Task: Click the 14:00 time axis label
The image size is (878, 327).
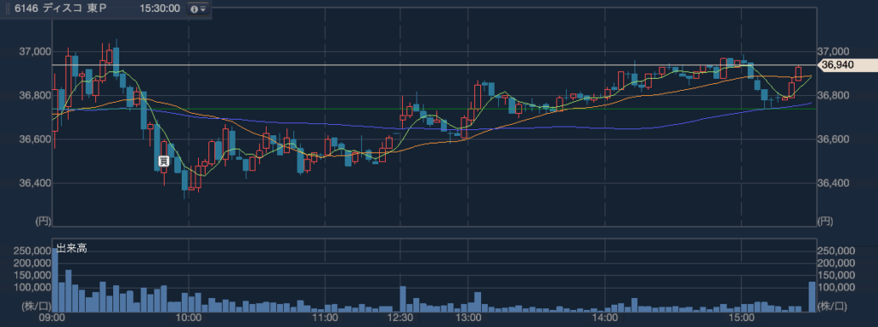Action: click(604, 318)
